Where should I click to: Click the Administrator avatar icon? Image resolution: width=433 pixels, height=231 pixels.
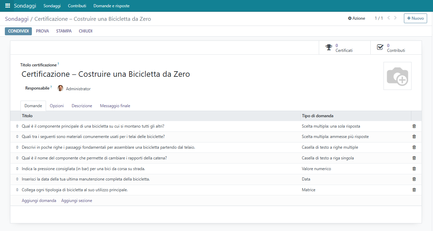(x=60, y=89)
